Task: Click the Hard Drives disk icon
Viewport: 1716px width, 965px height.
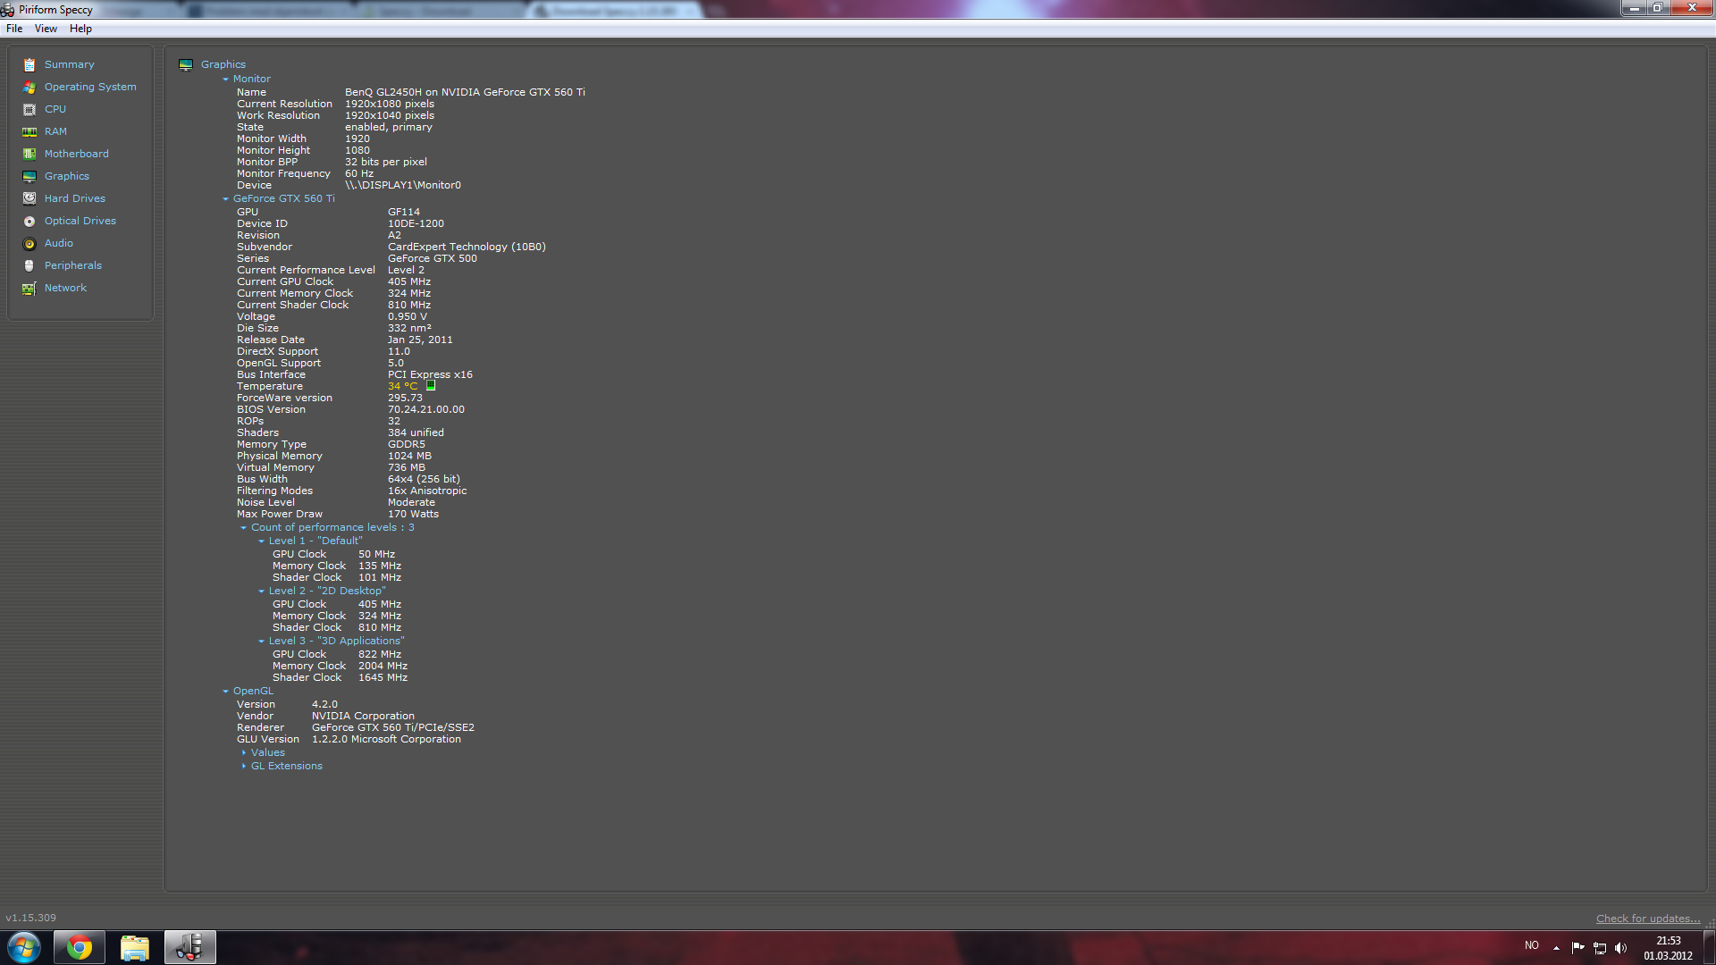Action: click(x=29, y=199)
